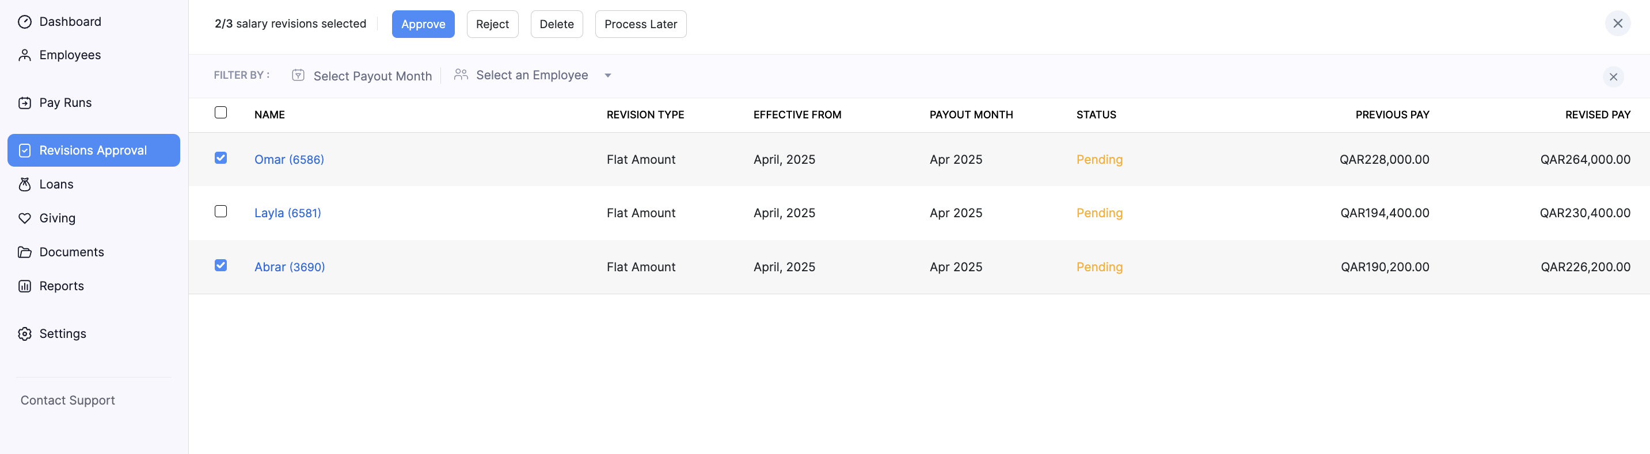Click the Employees person icon
The width and height of the screenshot is (1650, 454).
(24, 56)
